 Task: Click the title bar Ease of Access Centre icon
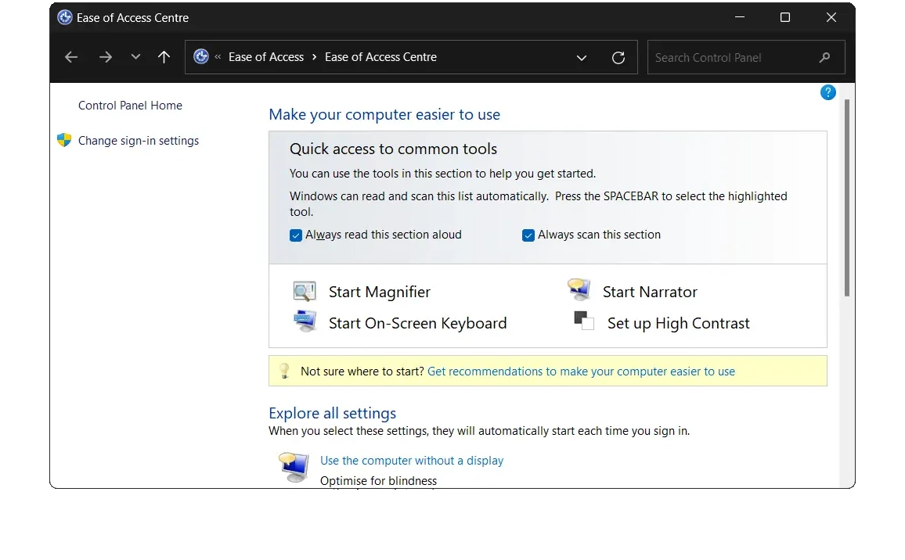point(65,17)
